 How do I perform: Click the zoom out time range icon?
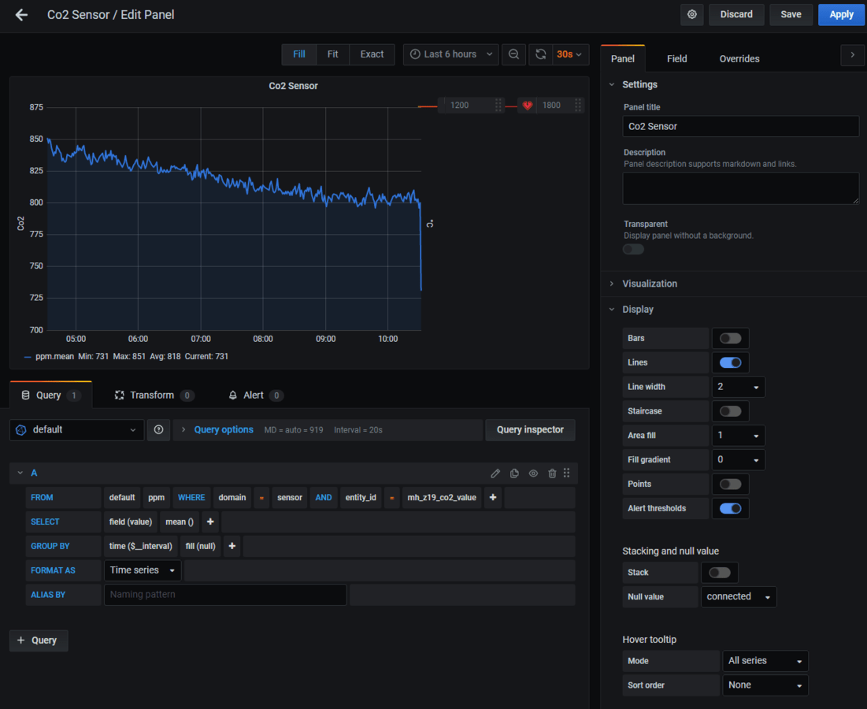[513, 54]
